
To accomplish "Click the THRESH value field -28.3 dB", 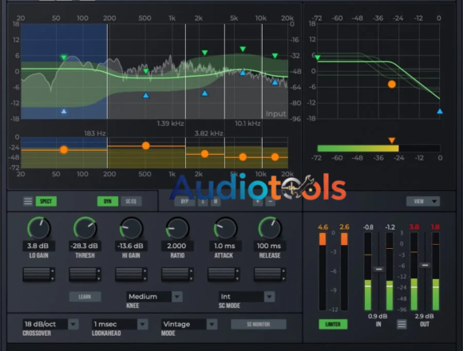I will pos(85,246).
